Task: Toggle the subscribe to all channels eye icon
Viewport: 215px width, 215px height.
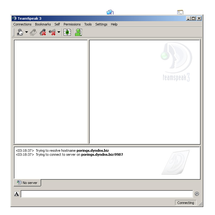Action: coord(67,32)
